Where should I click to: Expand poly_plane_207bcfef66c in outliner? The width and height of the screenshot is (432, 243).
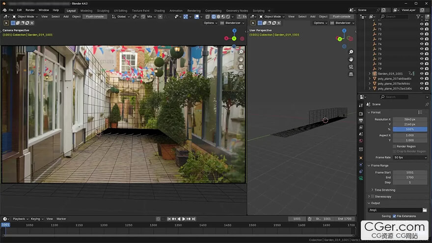pyautogui.click(x=370, y=84)
